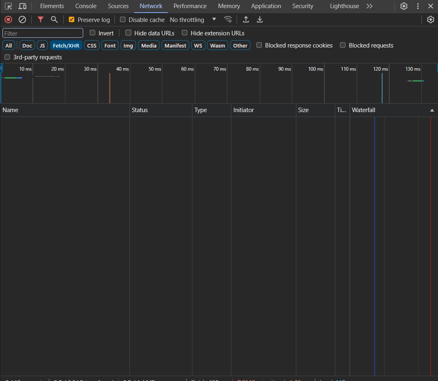The image size is (438, 381).
Task: Focus the Filter text input
Action: tap(43, 33)
